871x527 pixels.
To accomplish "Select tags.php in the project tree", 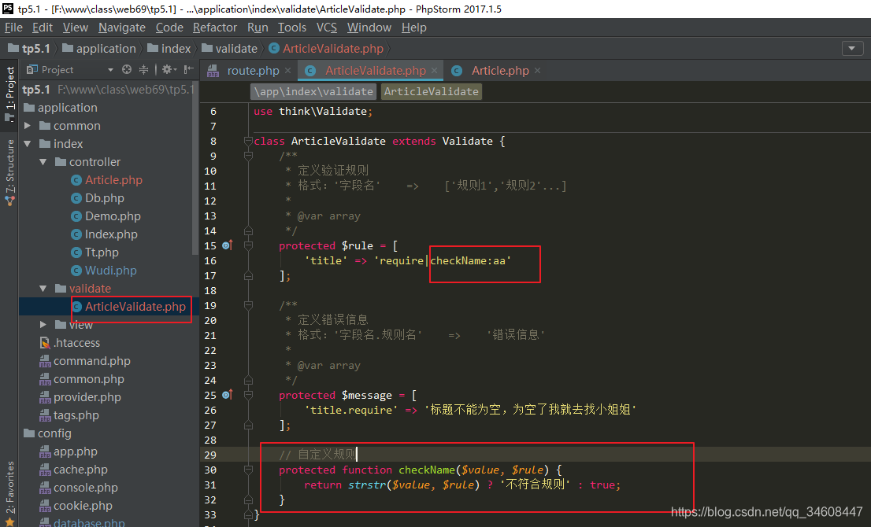I will tap(69, 415).
